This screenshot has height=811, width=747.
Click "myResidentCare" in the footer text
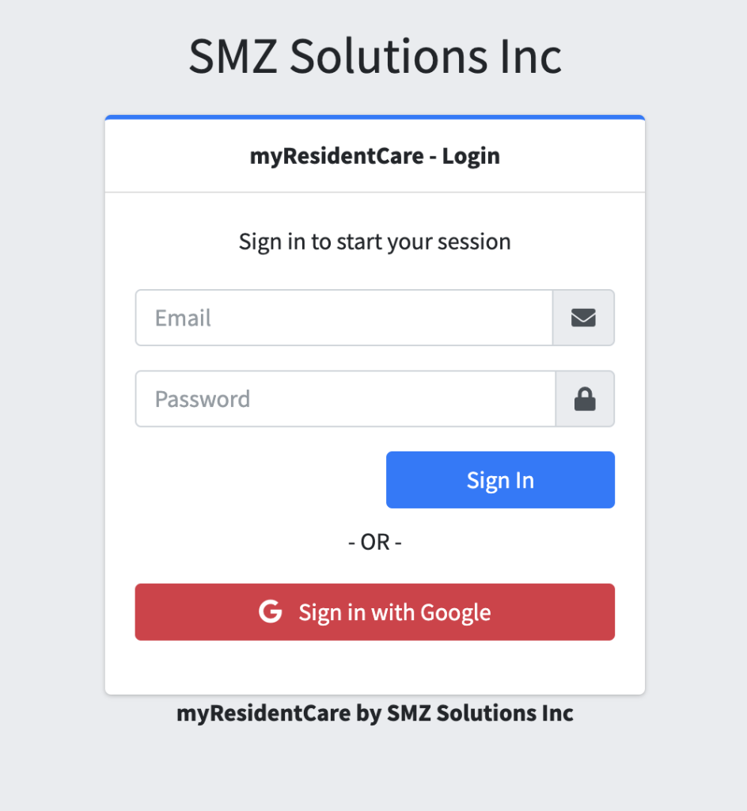pos(263,713)
